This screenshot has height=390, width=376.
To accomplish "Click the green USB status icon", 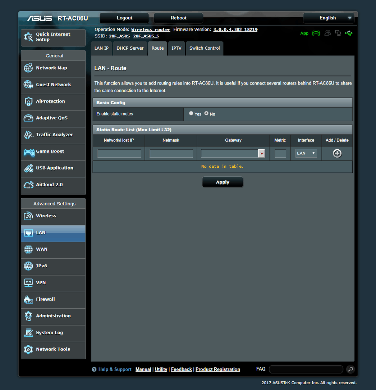I will point(349,33).
